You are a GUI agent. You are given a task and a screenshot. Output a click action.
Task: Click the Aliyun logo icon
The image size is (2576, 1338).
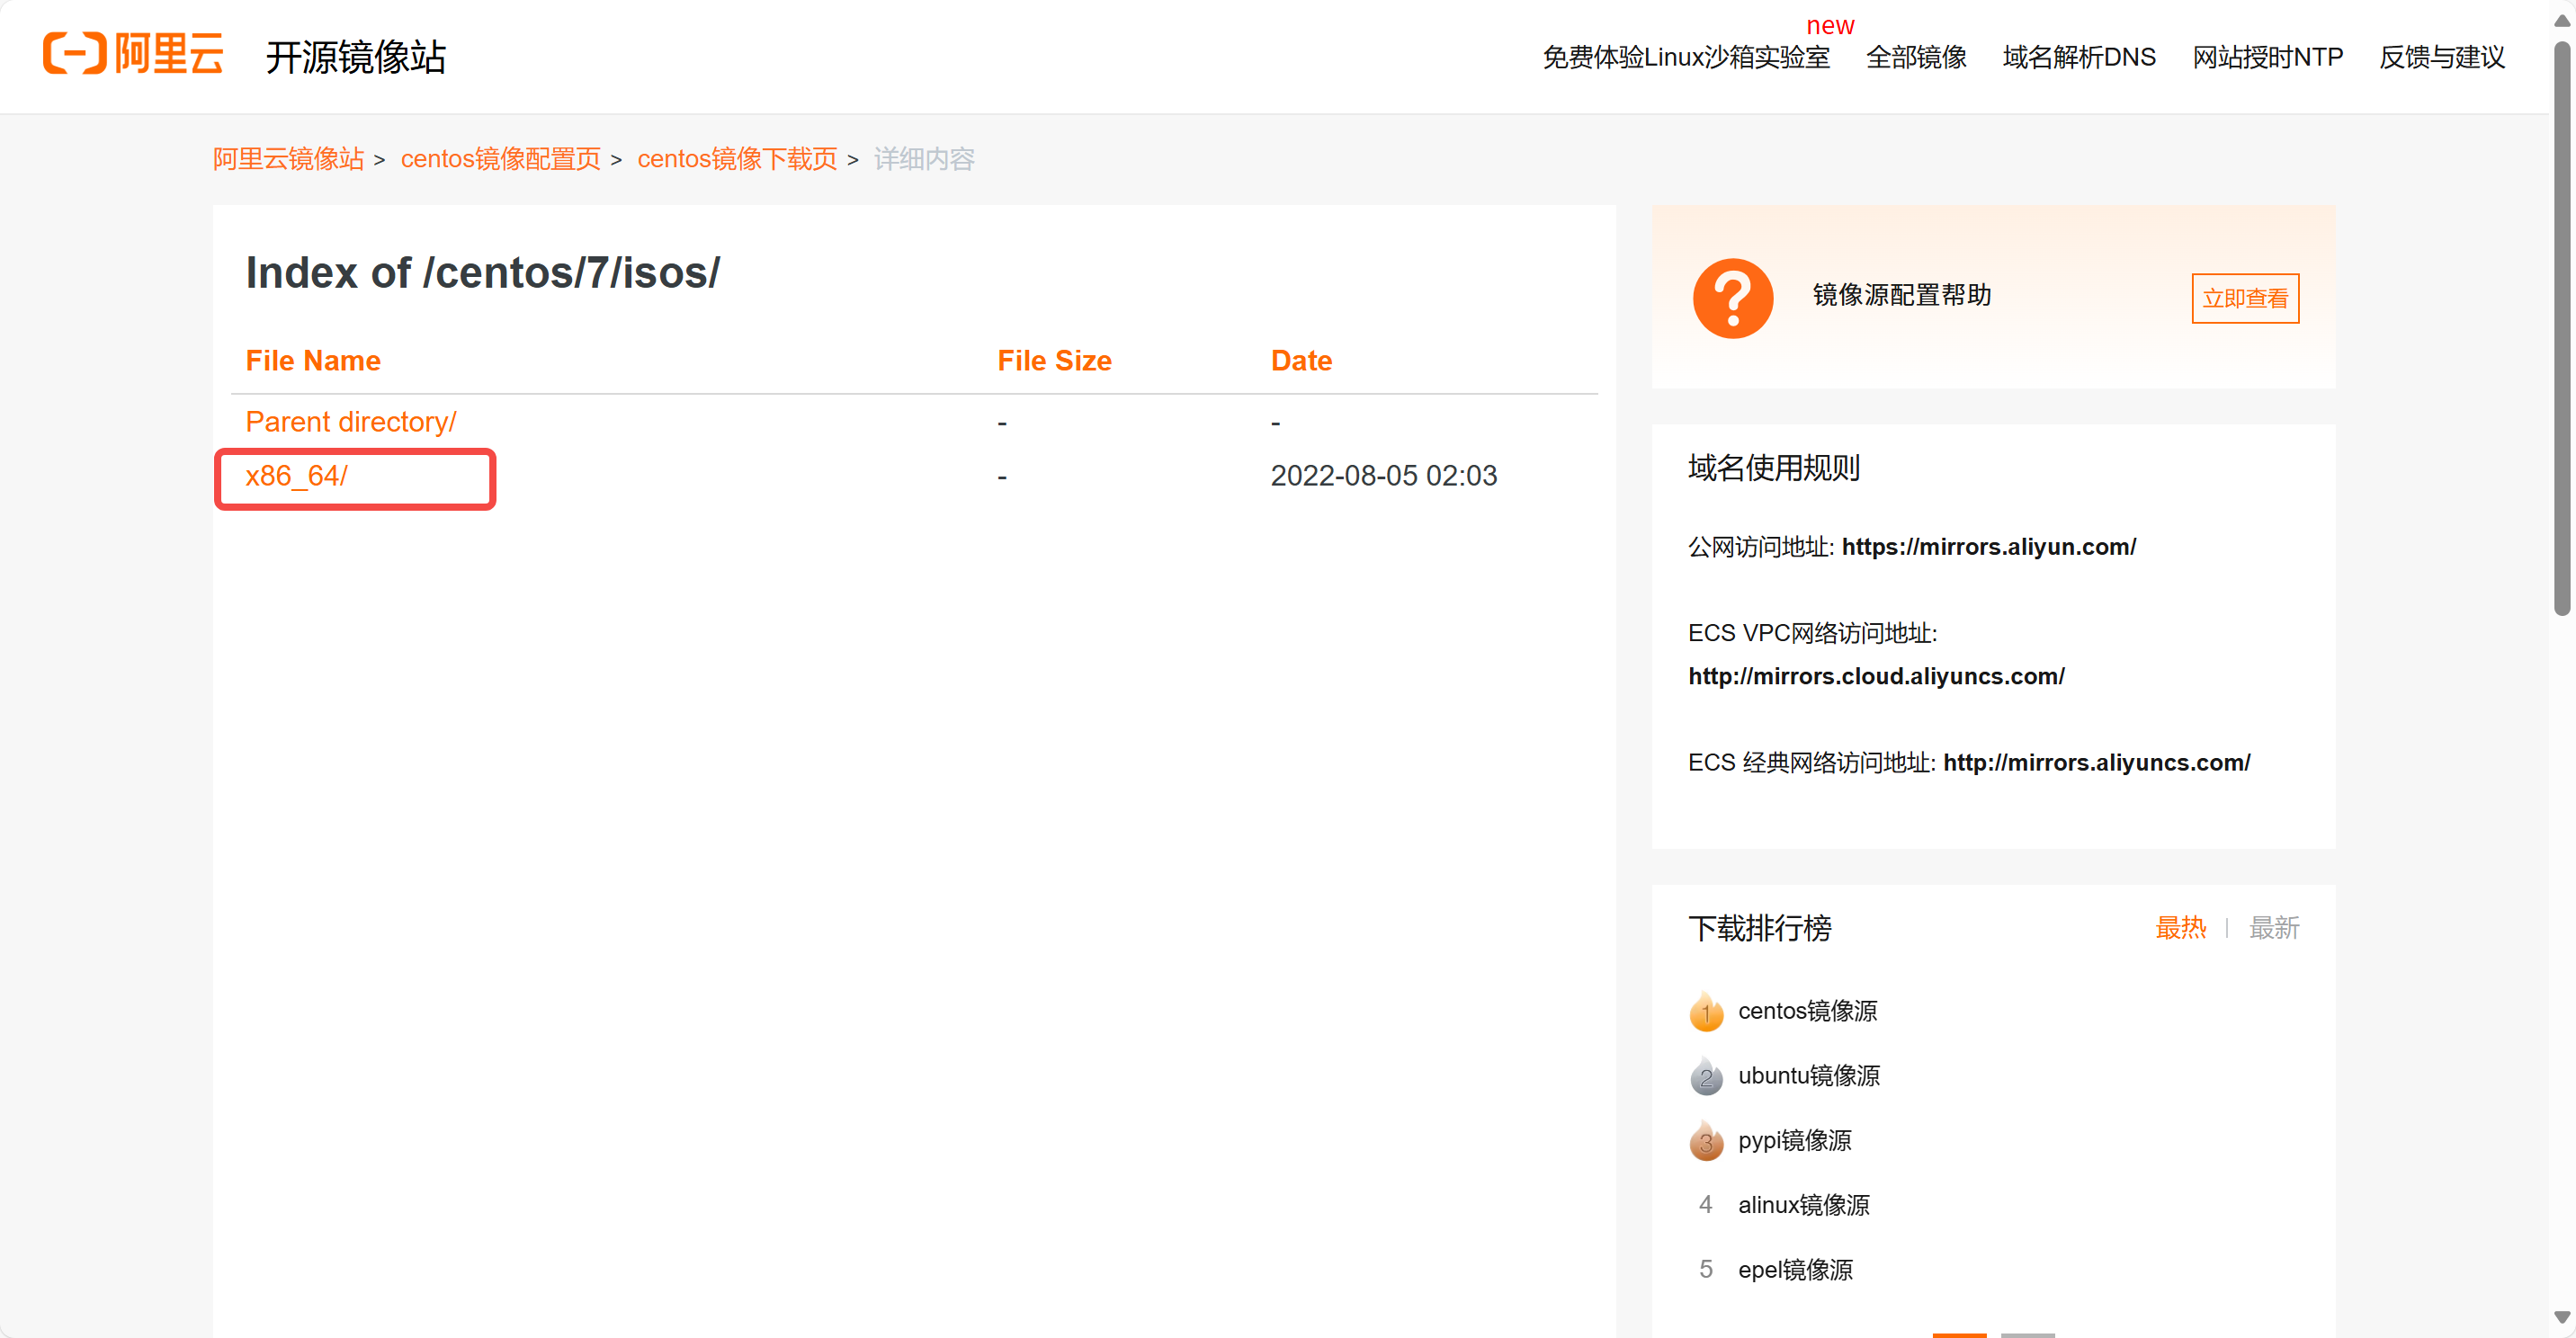133,53
